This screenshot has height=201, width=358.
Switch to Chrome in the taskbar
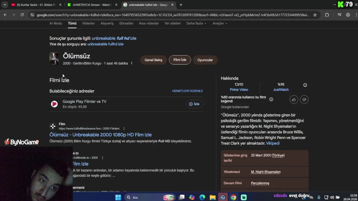(x=233, y=197)
